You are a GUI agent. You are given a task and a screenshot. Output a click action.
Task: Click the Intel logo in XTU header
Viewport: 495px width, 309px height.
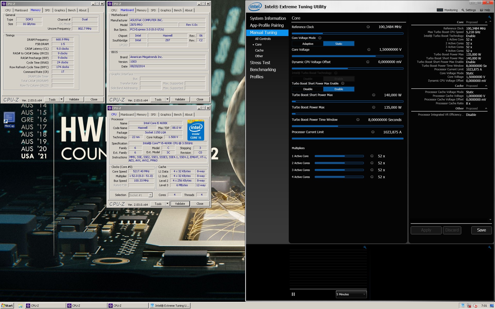point(255,7)
